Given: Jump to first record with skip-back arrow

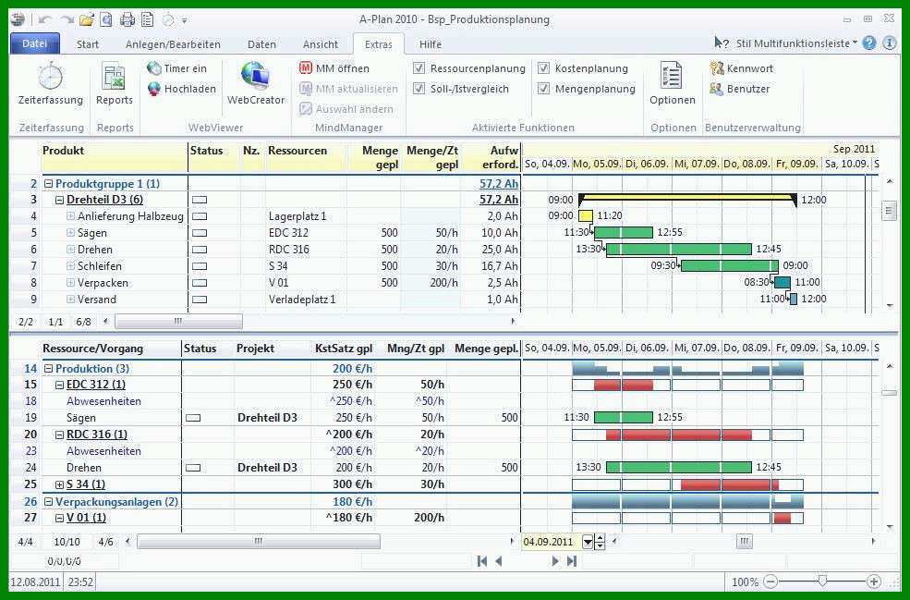Looking at the screenshot, I should pyautogui.click(x=481, y=561).
